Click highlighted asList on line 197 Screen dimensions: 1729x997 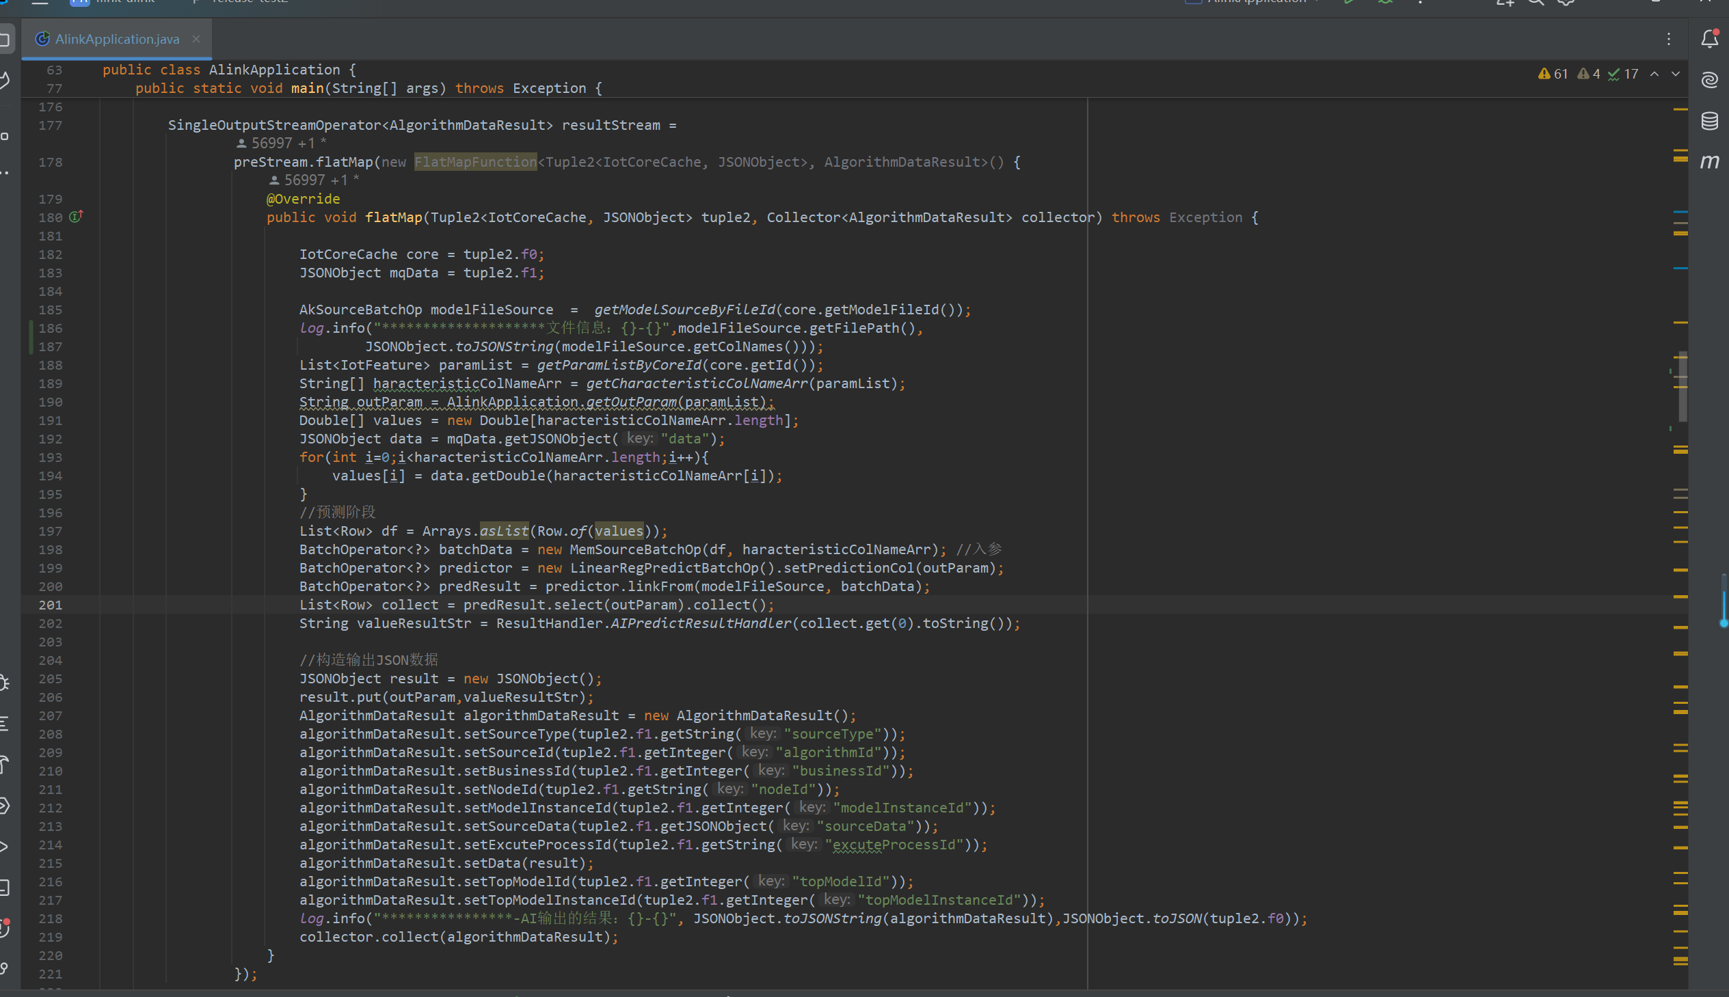click(x=504, y=532)
